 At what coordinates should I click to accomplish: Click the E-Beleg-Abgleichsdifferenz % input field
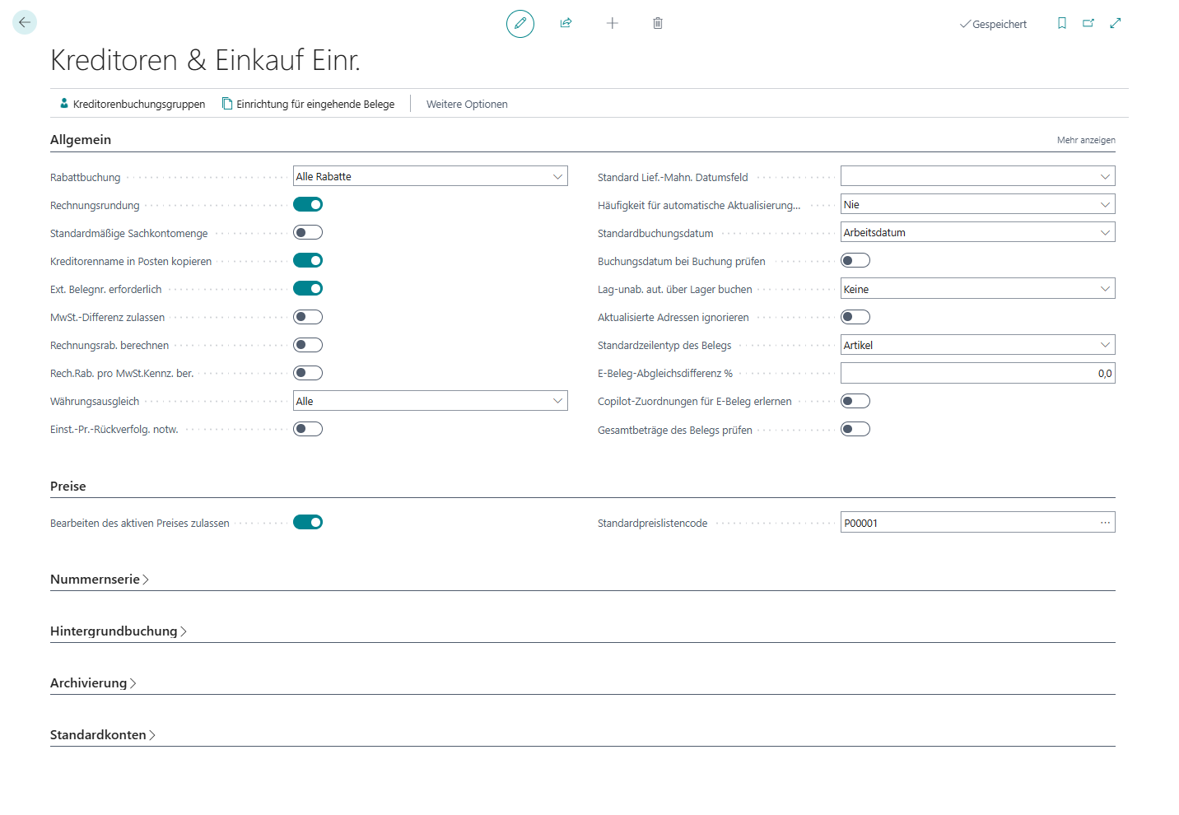click(x=977, y=374)
